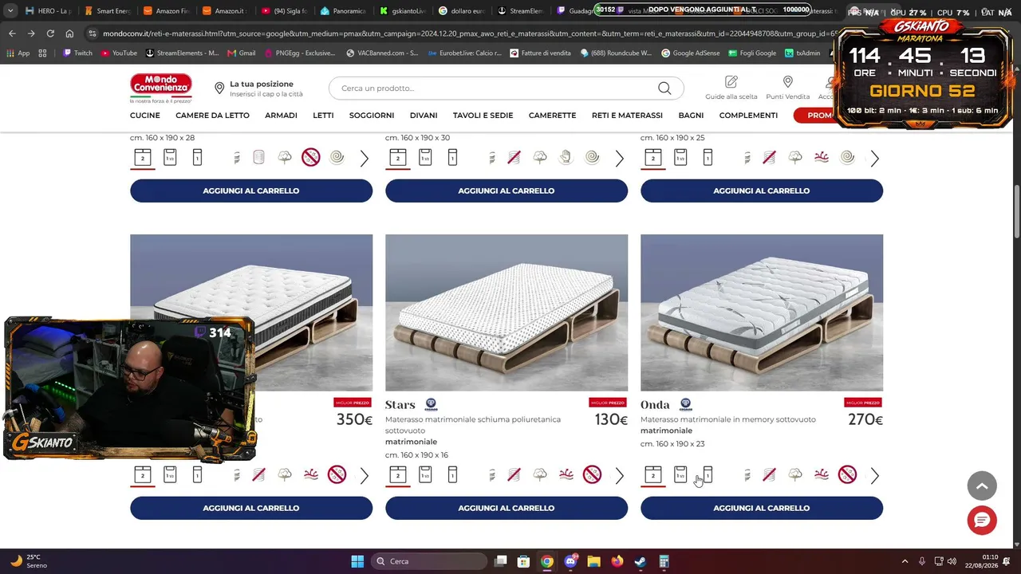This screenshot has width=1021, height=574.
Task: Click the Windows taskbar Cerca search box
Action: tap(429, 561)
